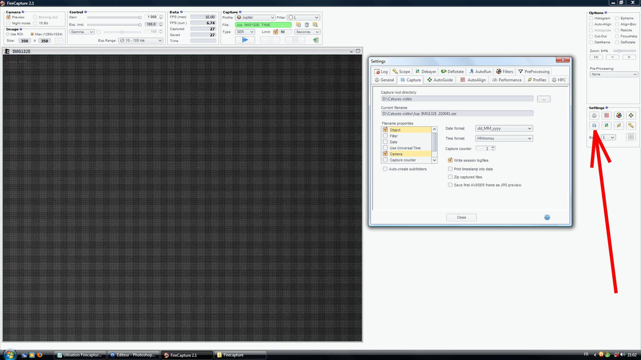Select the Use ROI radio button

8,34
